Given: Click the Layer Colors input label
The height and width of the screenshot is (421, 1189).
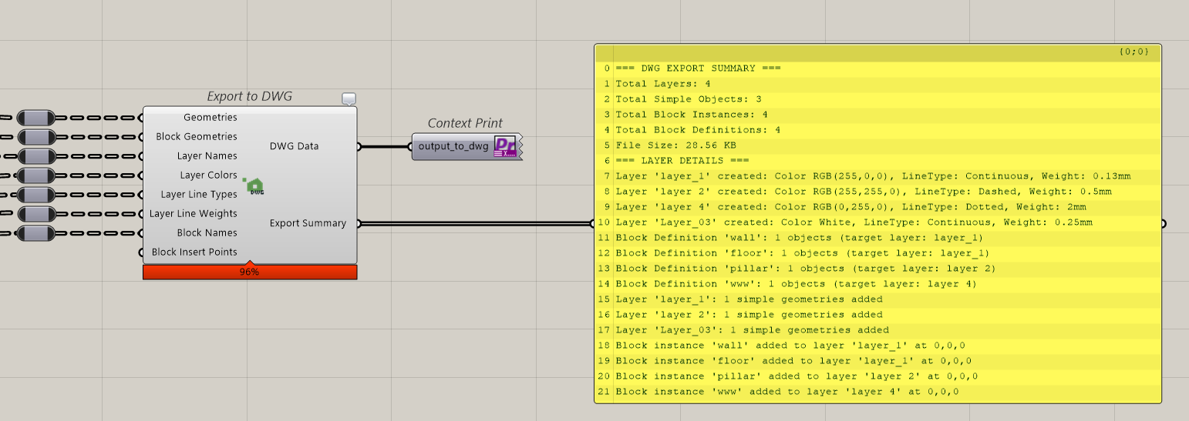Looking at the screenshot, I should (209, 175).
